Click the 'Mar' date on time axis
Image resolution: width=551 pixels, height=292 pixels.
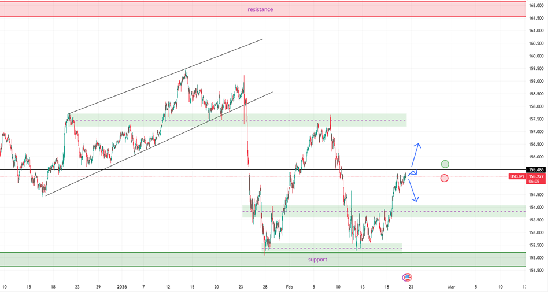pyautogui.click(x=452, y=286)
